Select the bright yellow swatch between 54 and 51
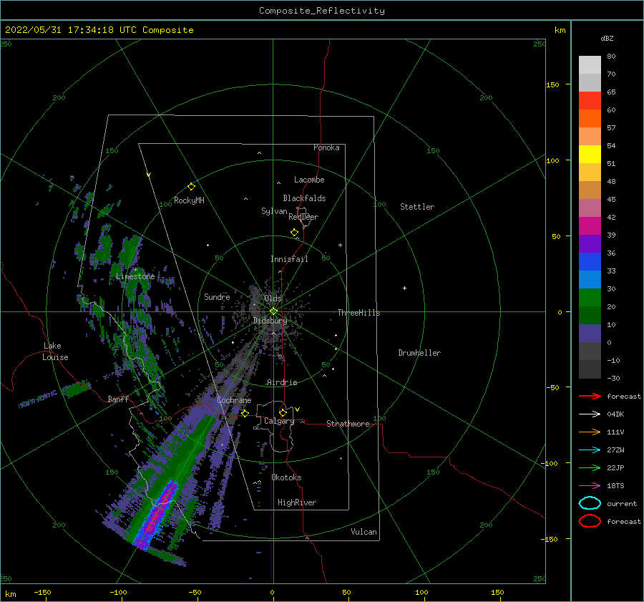The height and width of the screenshot is (602, 644). tap(590, 154)
